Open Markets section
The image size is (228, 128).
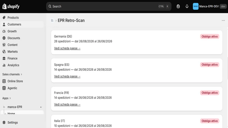coord(13,51)
